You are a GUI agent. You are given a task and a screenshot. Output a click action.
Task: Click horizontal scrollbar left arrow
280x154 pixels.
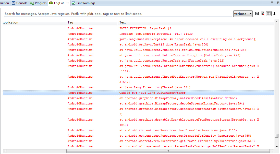5,151
